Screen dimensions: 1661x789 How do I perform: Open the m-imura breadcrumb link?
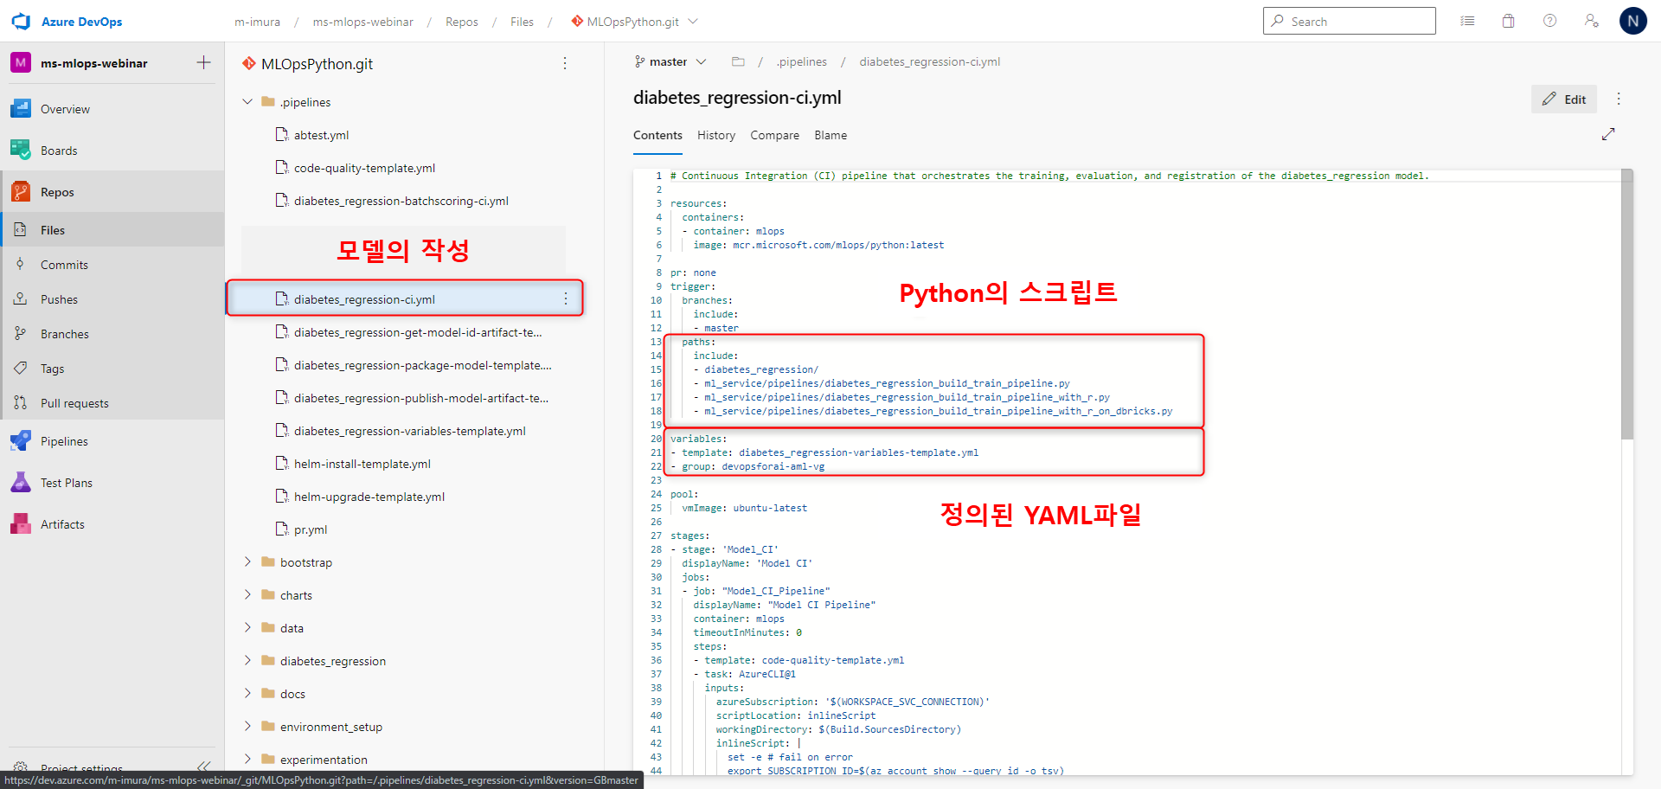pyautogui.click(x=257, y=22)
